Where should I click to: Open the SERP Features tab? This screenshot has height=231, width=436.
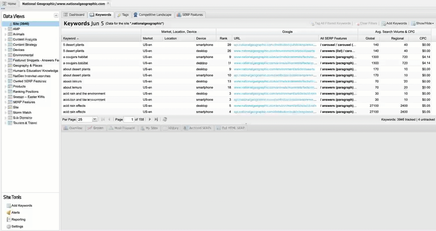click(190, 15)
